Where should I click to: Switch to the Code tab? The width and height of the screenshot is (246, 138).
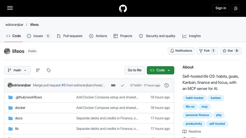coord(14,36)
